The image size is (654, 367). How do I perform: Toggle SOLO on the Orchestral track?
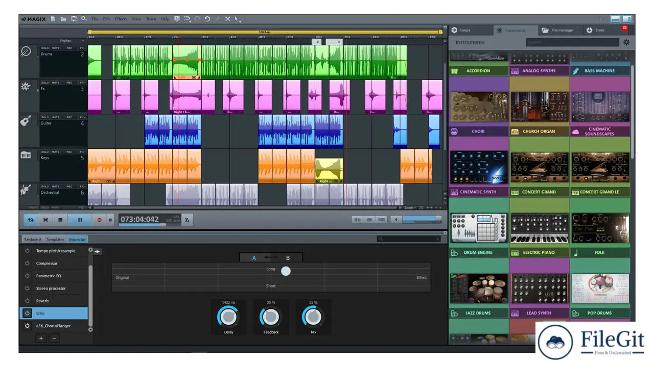coord(45,187)
